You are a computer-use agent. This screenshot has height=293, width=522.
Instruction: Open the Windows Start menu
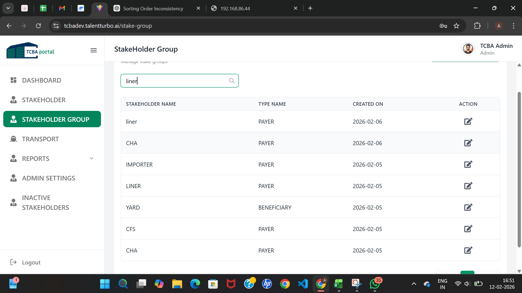pos(105,284)
